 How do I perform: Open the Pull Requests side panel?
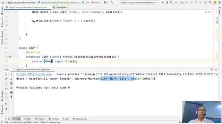2,38
